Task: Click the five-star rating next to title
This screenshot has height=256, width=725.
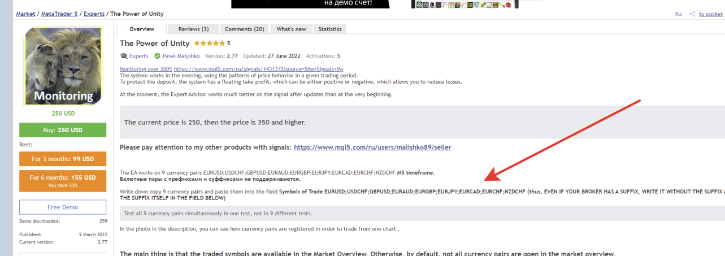Action: point(210,43)
